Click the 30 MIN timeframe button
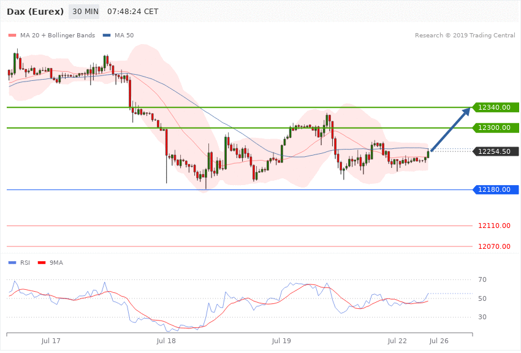The image size is (521, 353). (84, 12)
